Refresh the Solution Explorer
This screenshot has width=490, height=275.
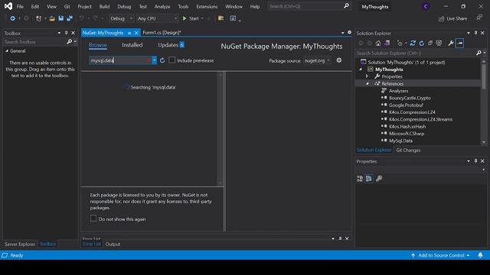422,43
